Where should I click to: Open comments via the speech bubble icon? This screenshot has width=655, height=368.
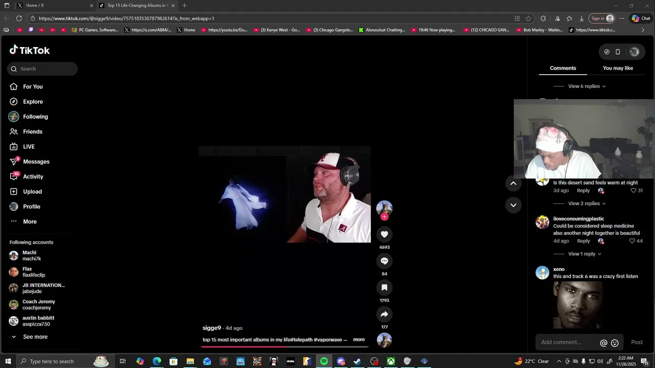[x=384, y=261]
